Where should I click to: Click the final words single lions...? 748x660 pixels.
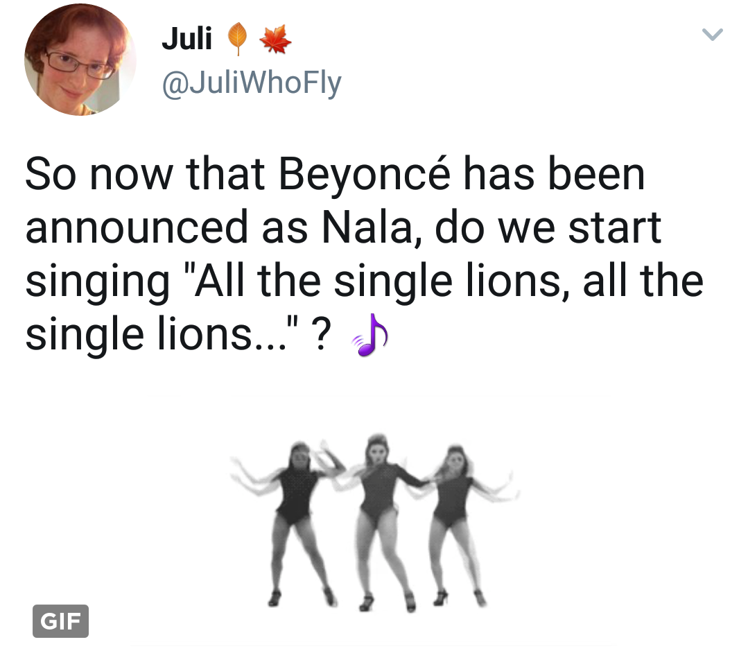(x=139, y=335)
